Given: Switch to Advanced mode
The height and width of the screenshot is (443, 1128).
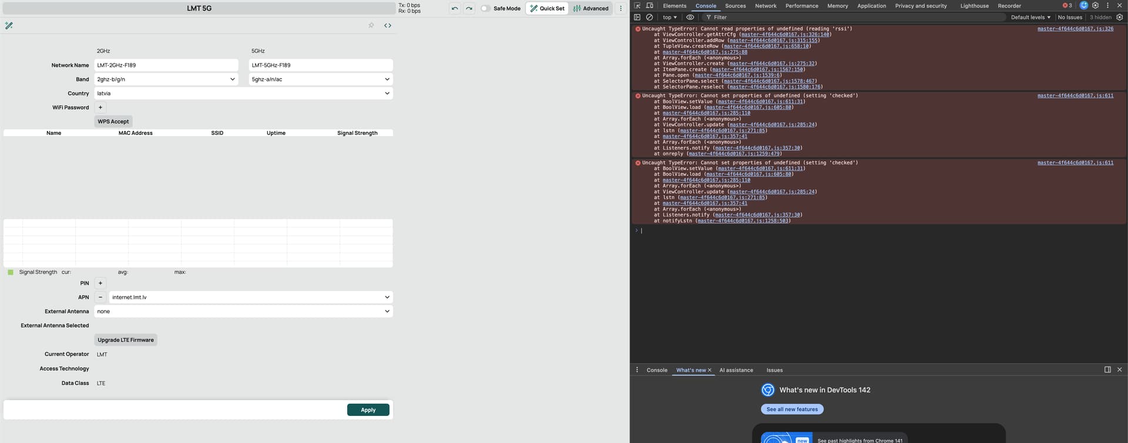Looking at the screenshot, I should pos(590,8).
